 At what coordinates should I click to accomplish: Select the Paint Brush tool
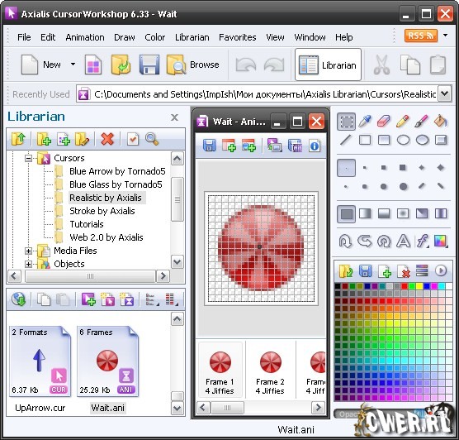[422, 121]
